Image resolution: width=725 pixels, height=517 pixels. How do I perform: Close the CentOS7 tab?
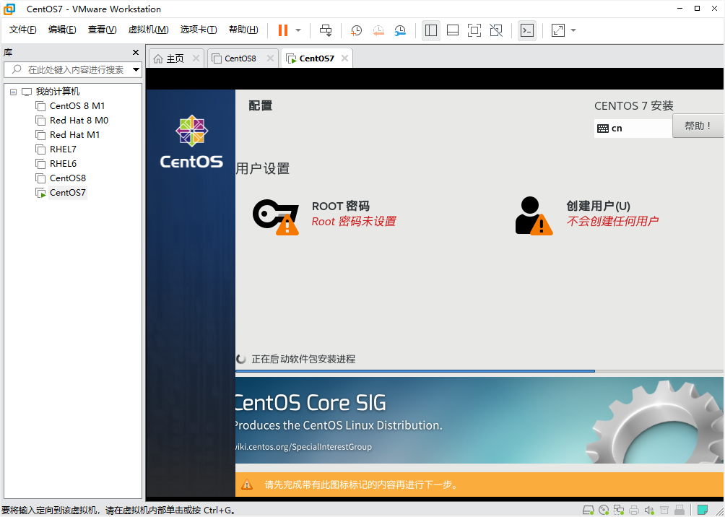(x=344, y=58)
